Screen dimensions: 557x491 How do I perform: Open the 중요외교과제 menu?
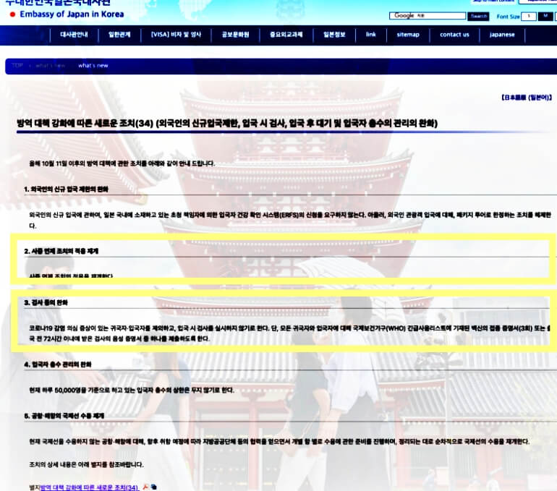(x=286, y=35)
